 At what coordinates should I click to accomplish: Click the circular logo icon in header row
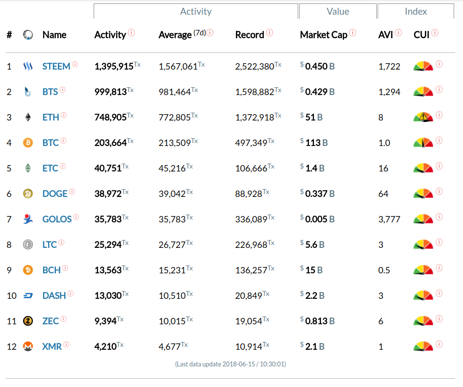tap(28, 35)
